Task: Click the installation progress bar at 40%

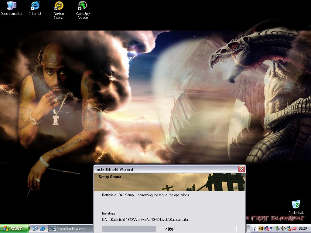Action: pos(169,229)
